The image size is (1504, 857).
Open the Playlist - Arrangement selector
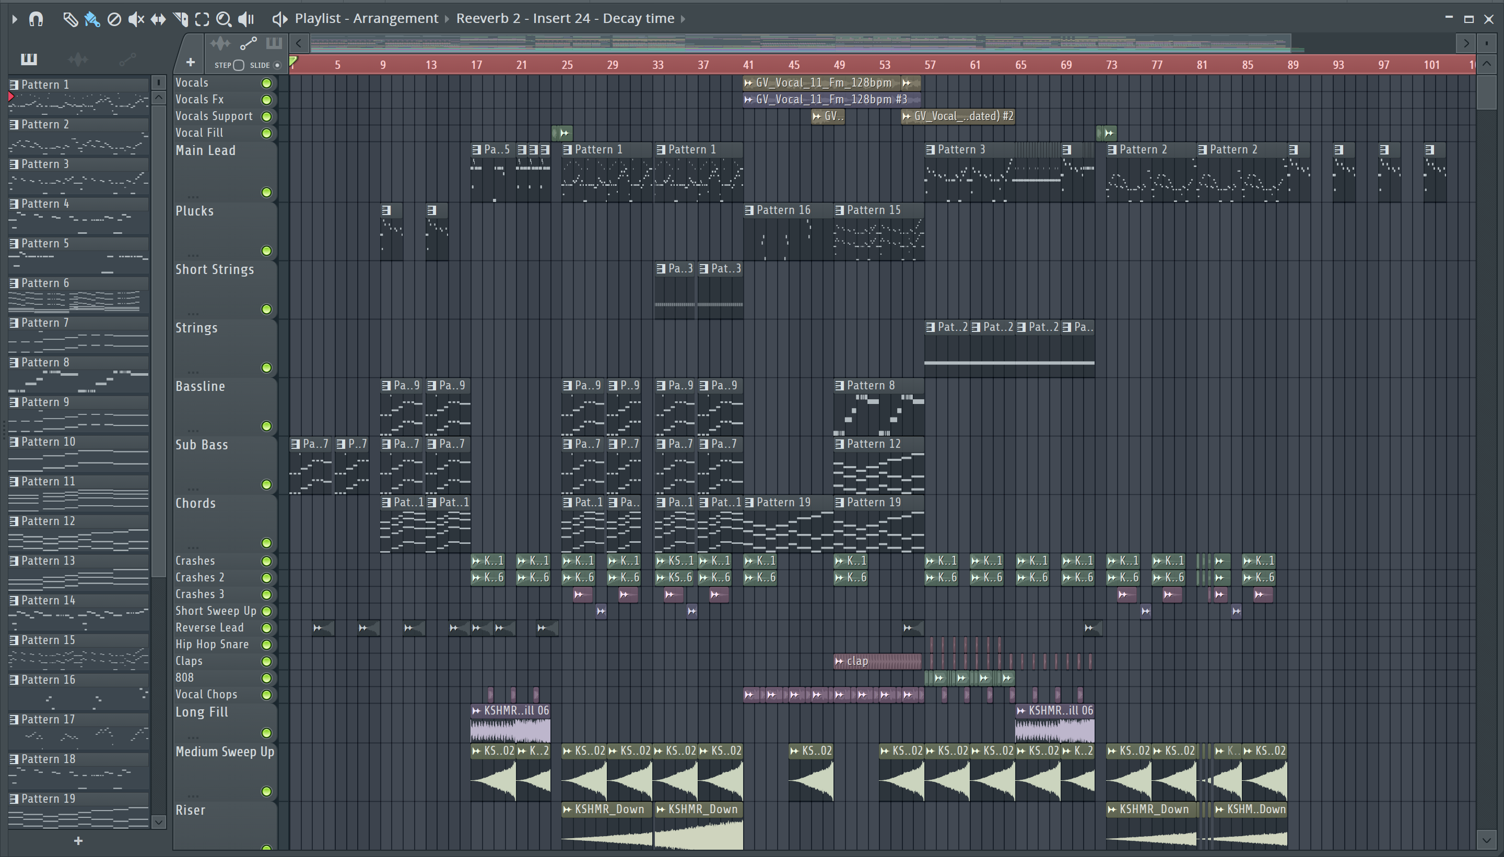pyautogui.click(x=366, y=19)
